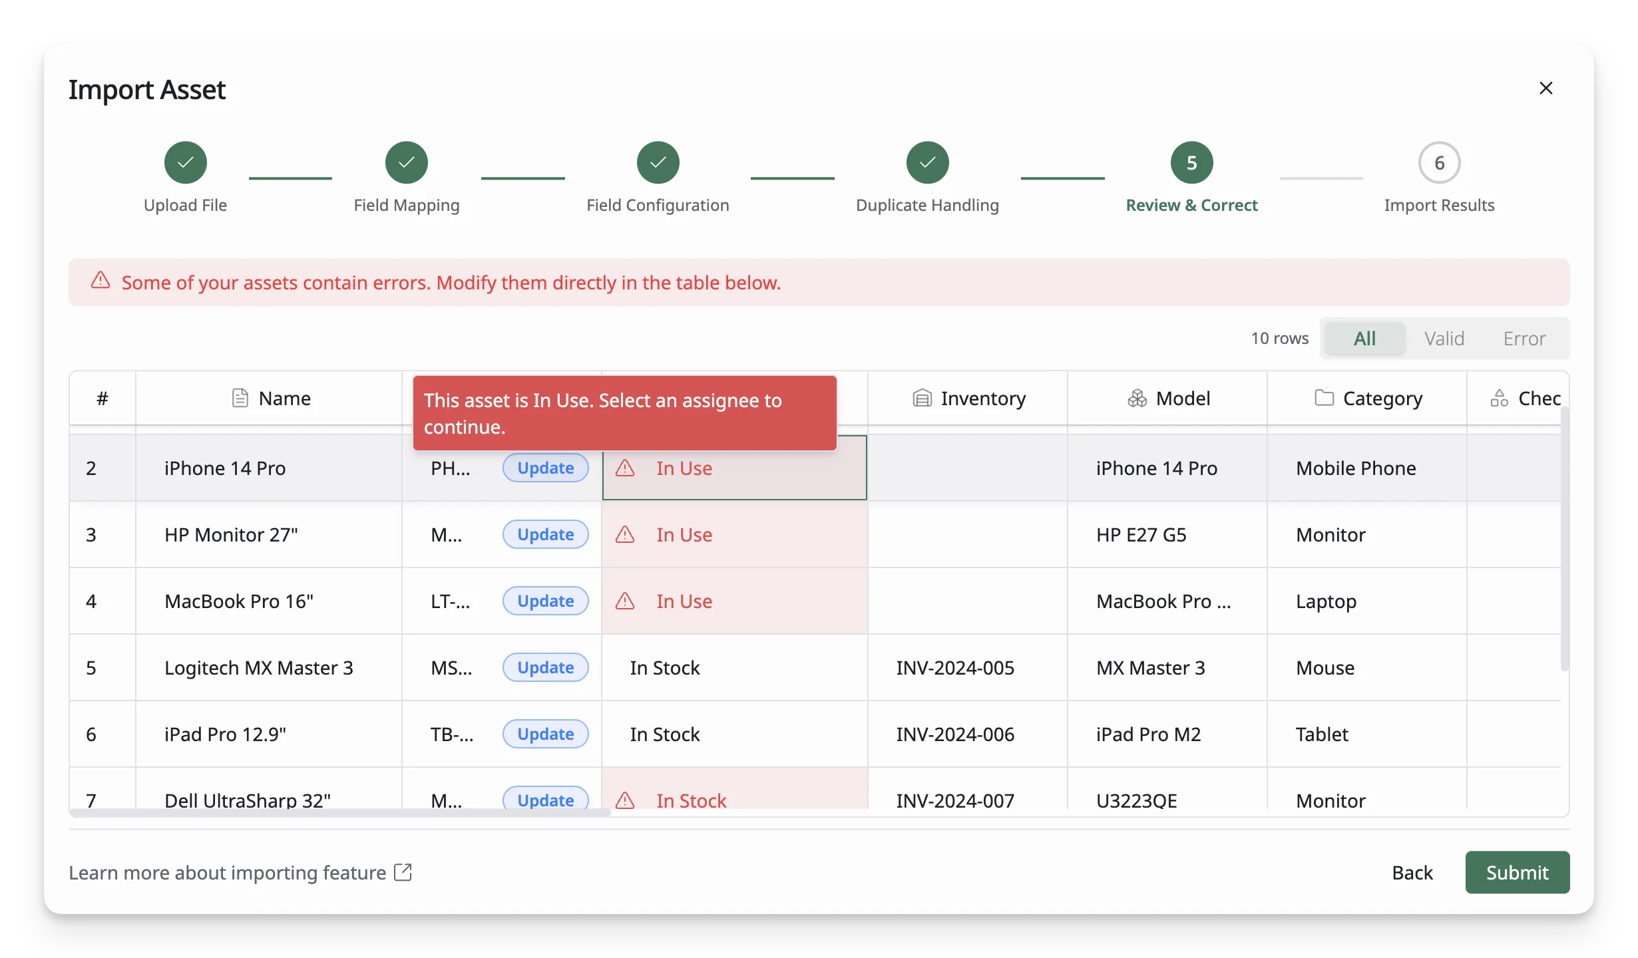Click the Model column header icon

point(1137,398)
